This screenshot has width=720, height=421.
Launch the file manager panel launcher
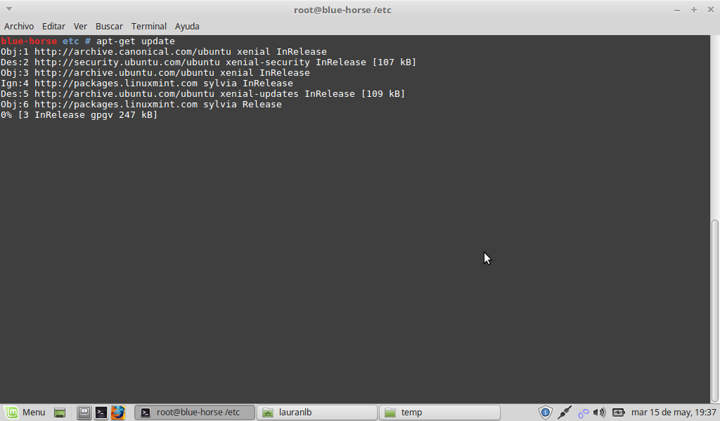(84, 413)
